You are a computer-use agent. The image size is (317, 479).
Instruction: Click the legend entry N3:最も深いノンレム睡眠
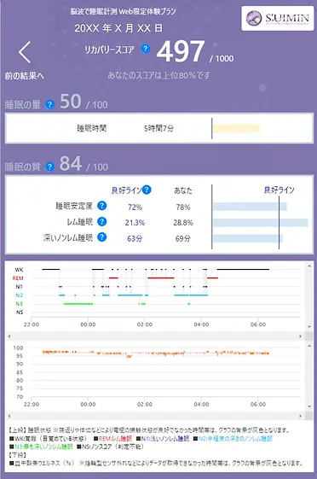click(x=41, y=447)
